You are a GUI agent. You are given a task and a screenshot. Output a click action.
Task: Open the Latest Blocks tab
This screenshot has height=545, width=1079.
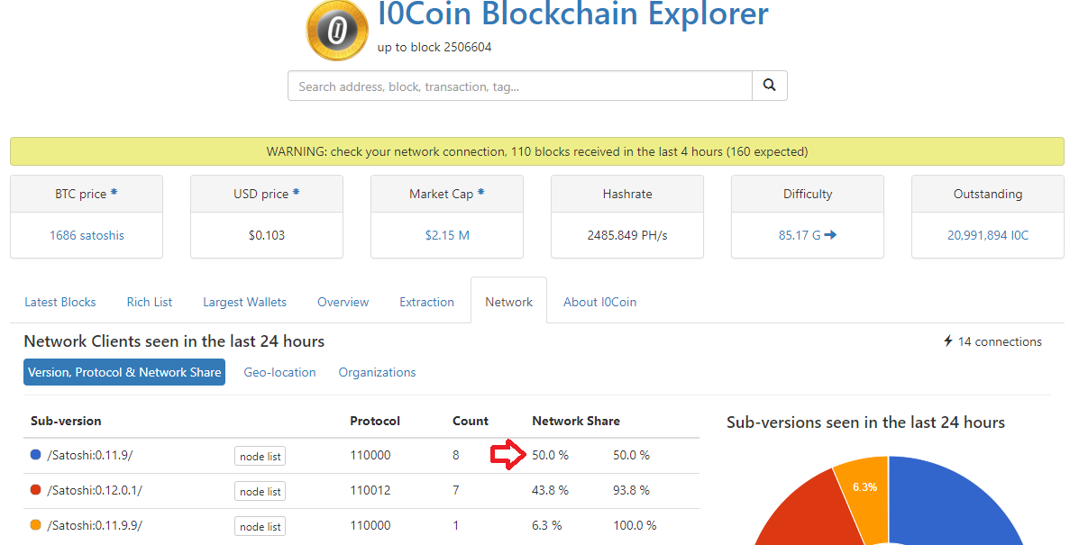(x=60, y=302)
